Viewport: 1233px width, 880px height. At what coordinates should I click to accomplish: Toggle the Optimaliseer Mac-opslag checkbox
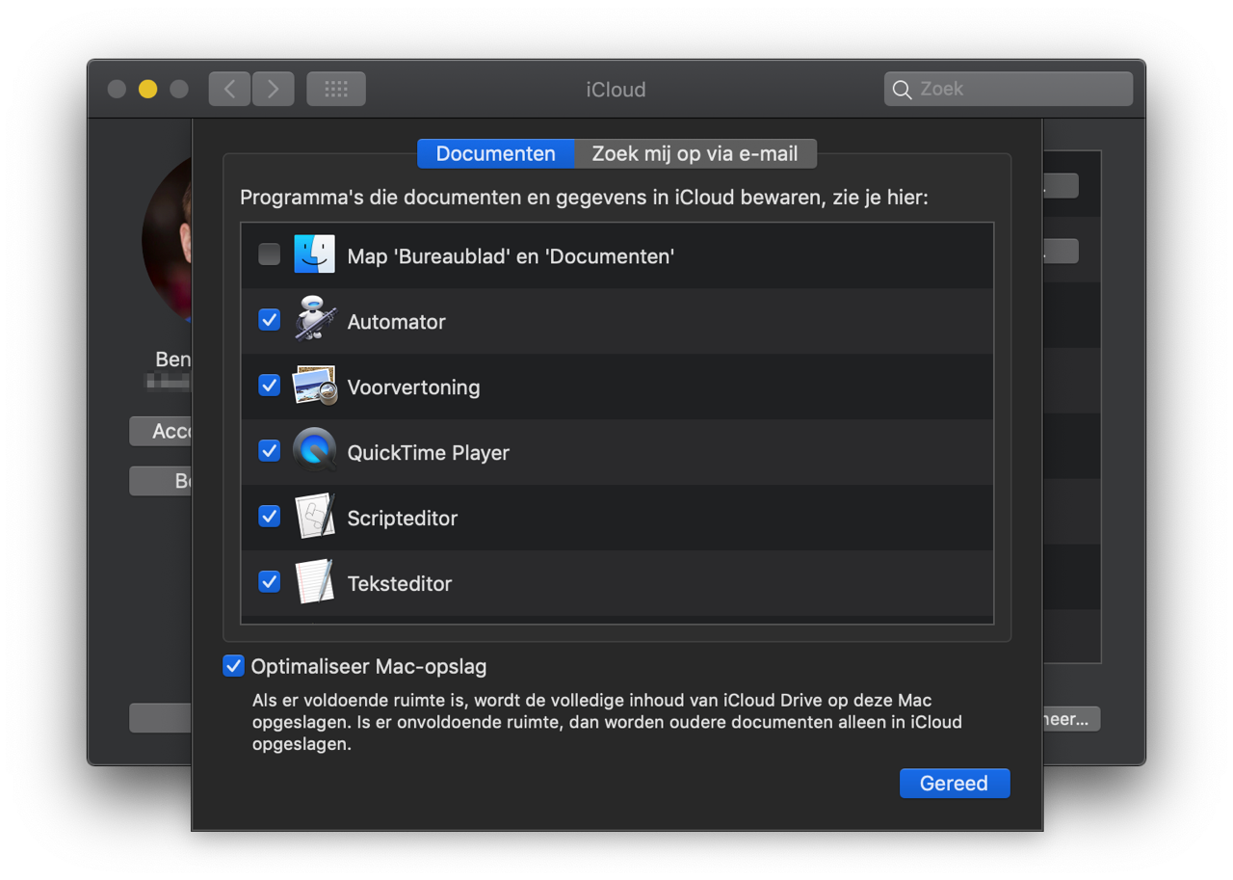(233, 666)
